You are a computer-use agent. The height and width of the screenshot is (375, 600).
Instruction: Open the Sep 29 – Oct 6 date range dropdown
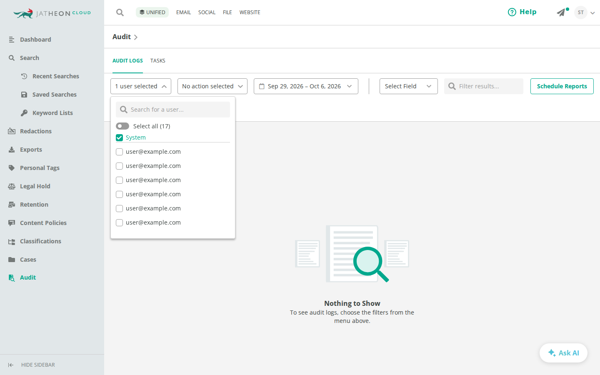pyautogui.click(x=306, y=86)
